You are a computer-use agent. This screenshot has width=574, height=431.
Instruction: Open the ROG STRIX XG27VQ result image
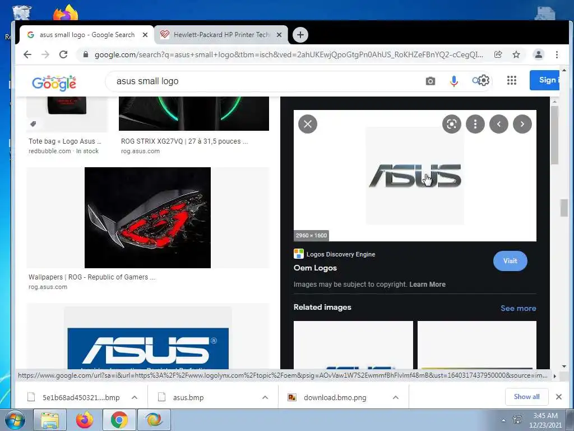193,113
